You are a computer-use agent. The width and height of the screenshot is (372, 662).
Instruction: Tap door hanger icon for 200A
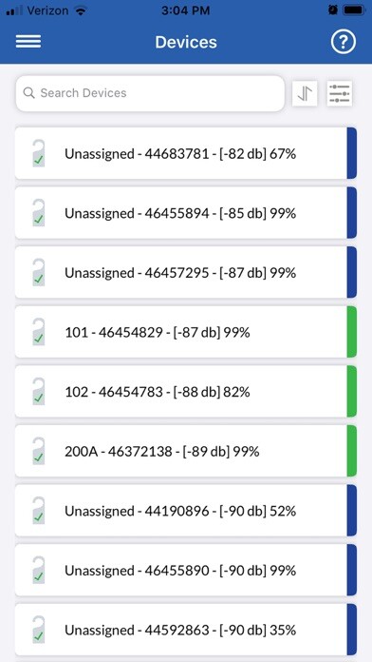(x=39, y=451)
